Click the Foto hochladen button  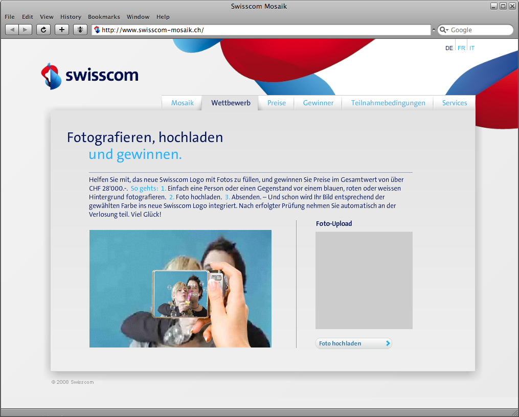tap(353, 343)
